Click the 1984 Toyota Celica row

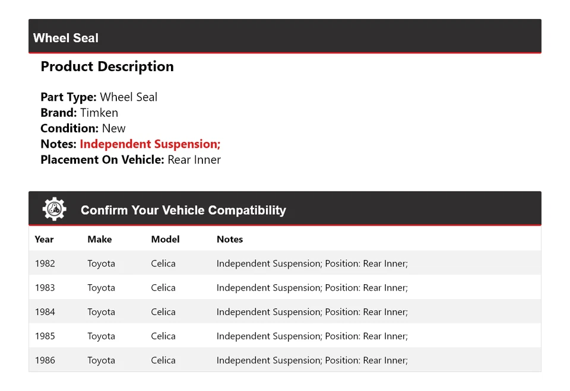click(284, 312)
